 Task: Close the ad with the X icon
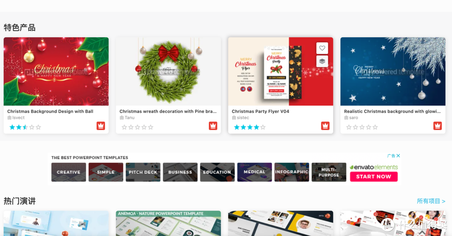[398, 156]
